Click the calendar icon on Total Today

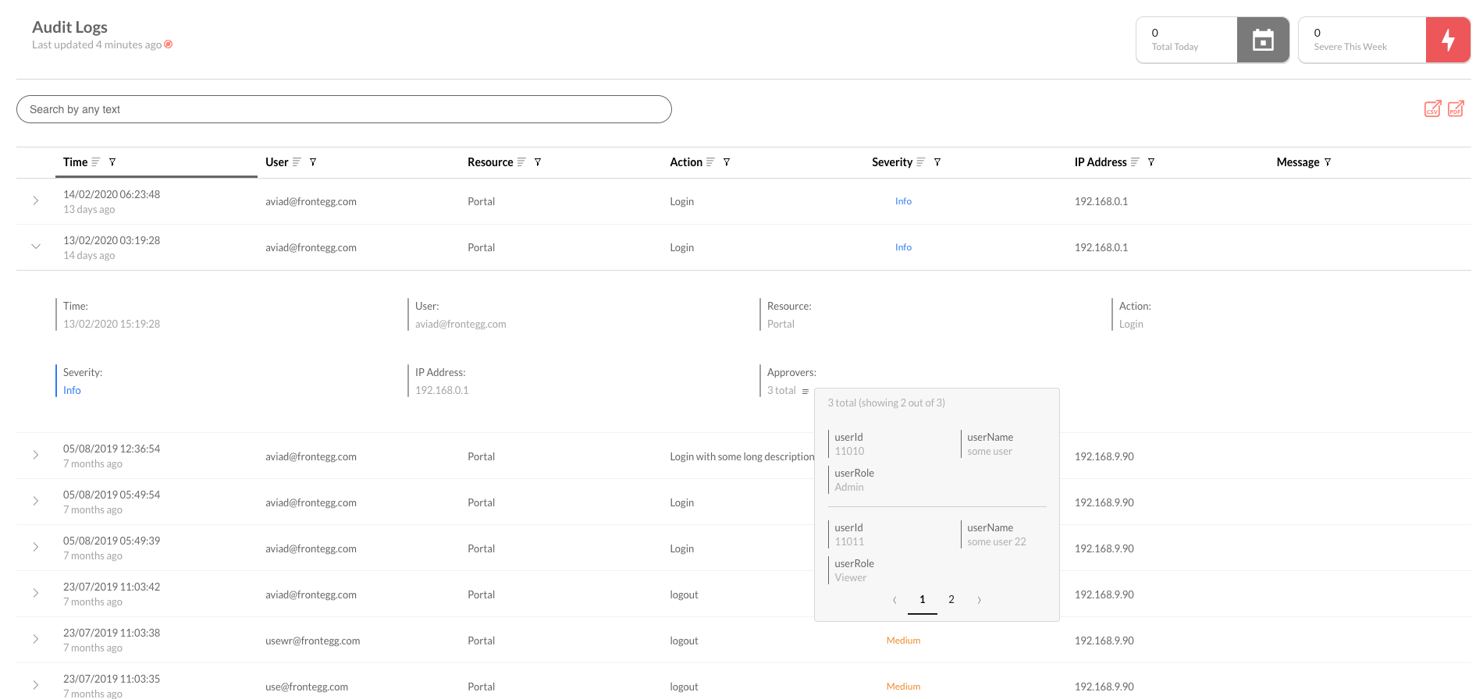(1263, 40)
